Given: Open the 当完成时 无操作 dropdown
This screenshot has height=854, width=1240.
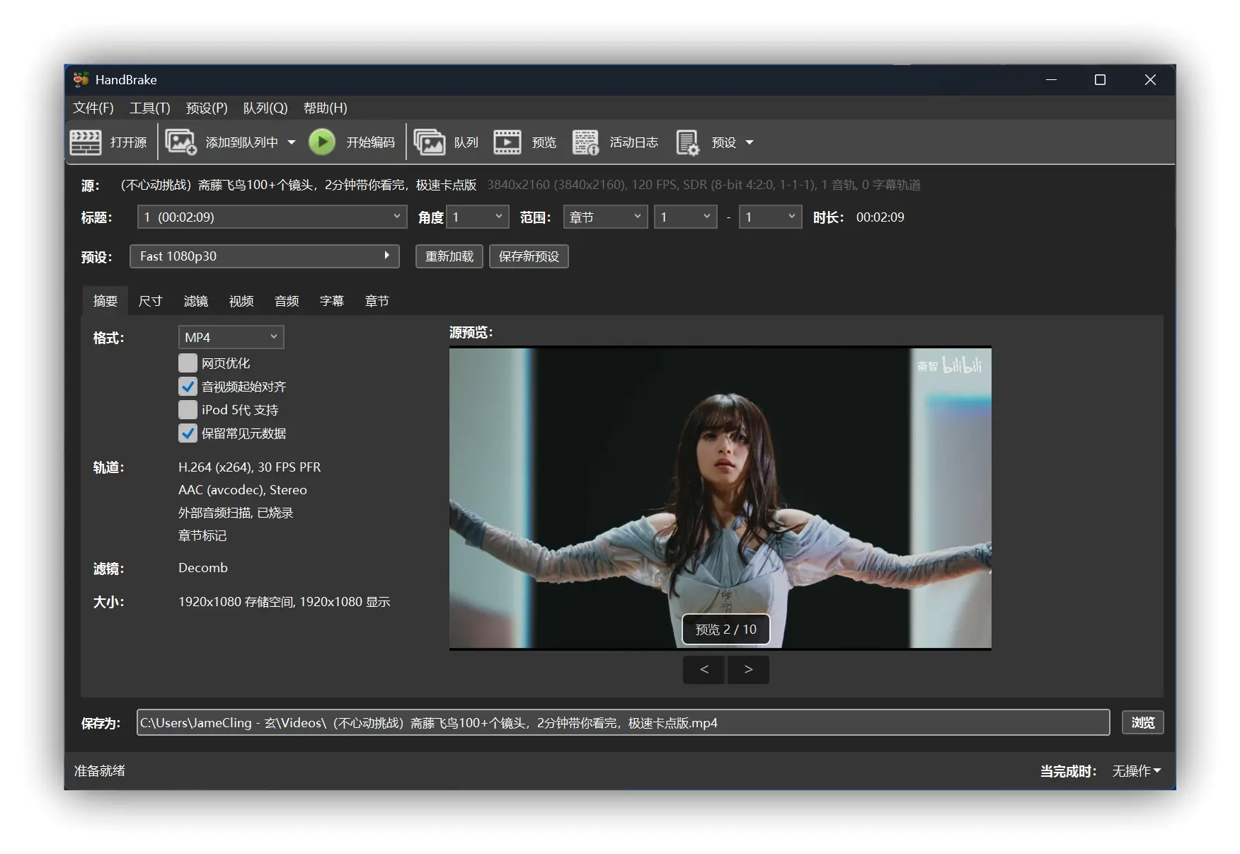Looking at the screenshot, I should click(x=1137, y=771).
